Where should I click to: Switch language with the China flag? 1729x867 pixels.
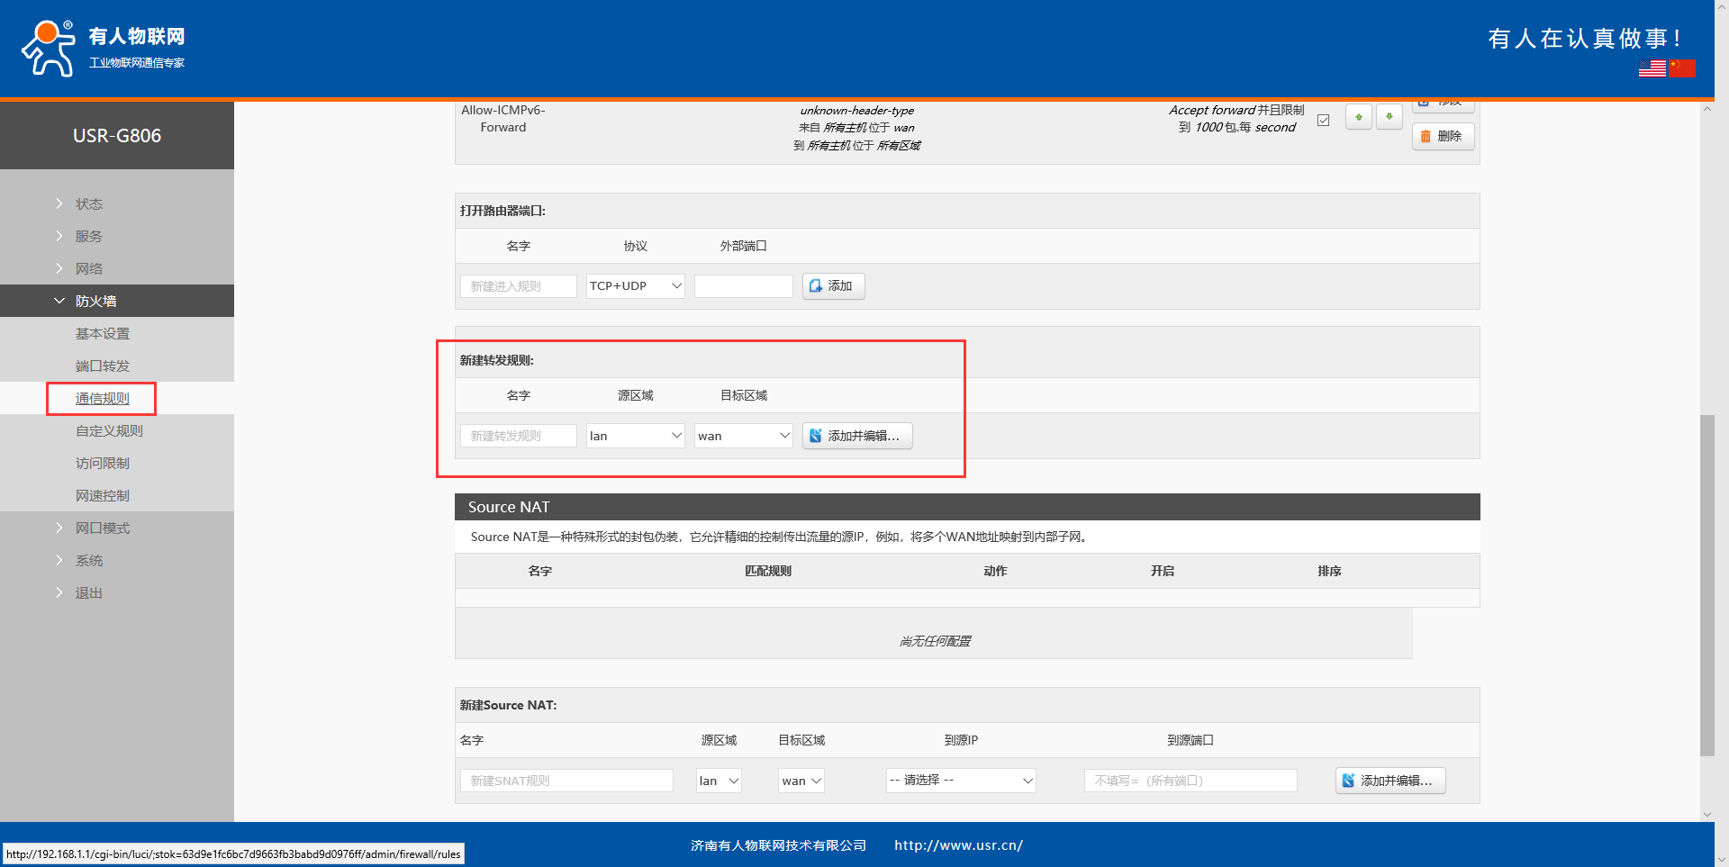[1682, 68]
